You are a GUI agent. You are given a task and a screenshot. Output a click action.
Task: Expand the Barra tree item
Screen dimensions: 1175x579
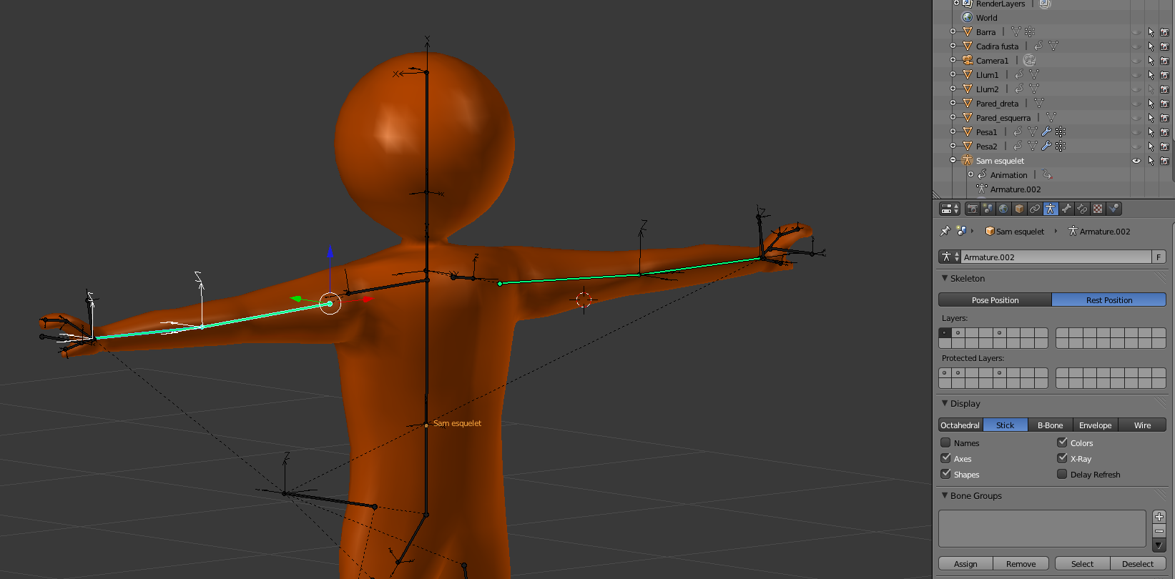[x=953, y=31]
